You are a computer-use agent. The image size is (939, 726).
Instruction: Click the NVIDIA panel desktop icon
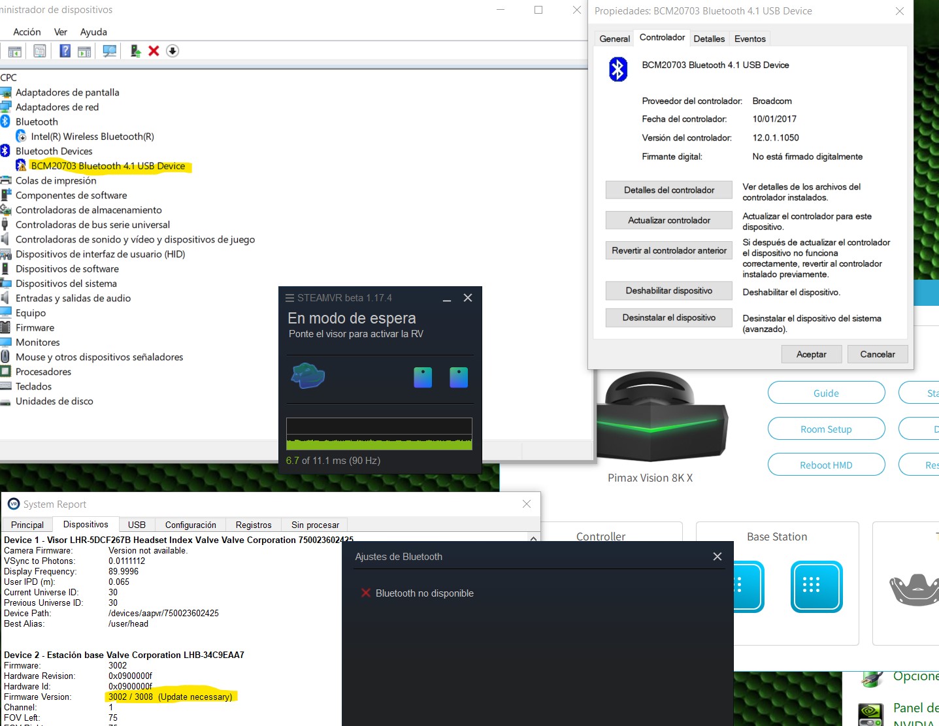pyautogui.click(x=871, y=714)
